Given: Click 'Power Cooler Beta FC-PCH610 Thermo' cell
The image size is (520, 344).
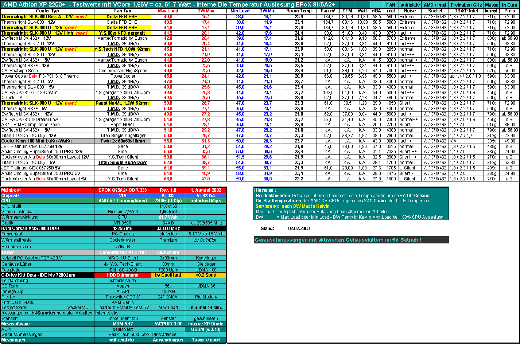Looking at the screenshot, I should 47,76.
